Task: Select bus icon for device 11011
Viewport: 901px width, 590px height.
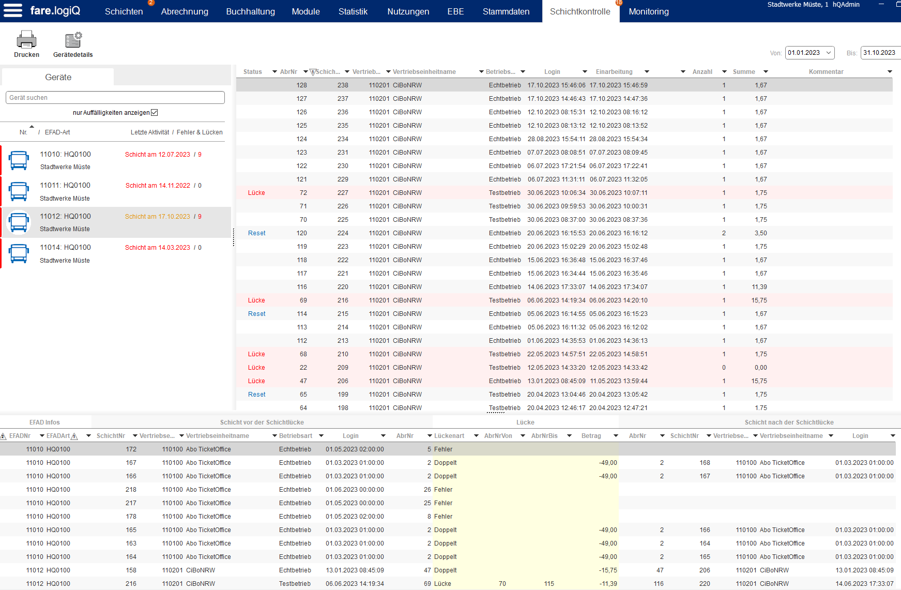Action: (x=19, y=191)
